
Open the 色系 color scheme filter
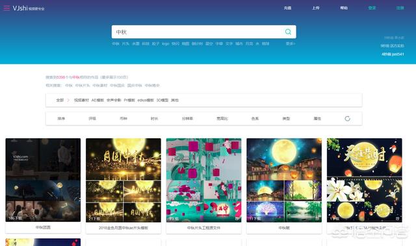[255, 118]
